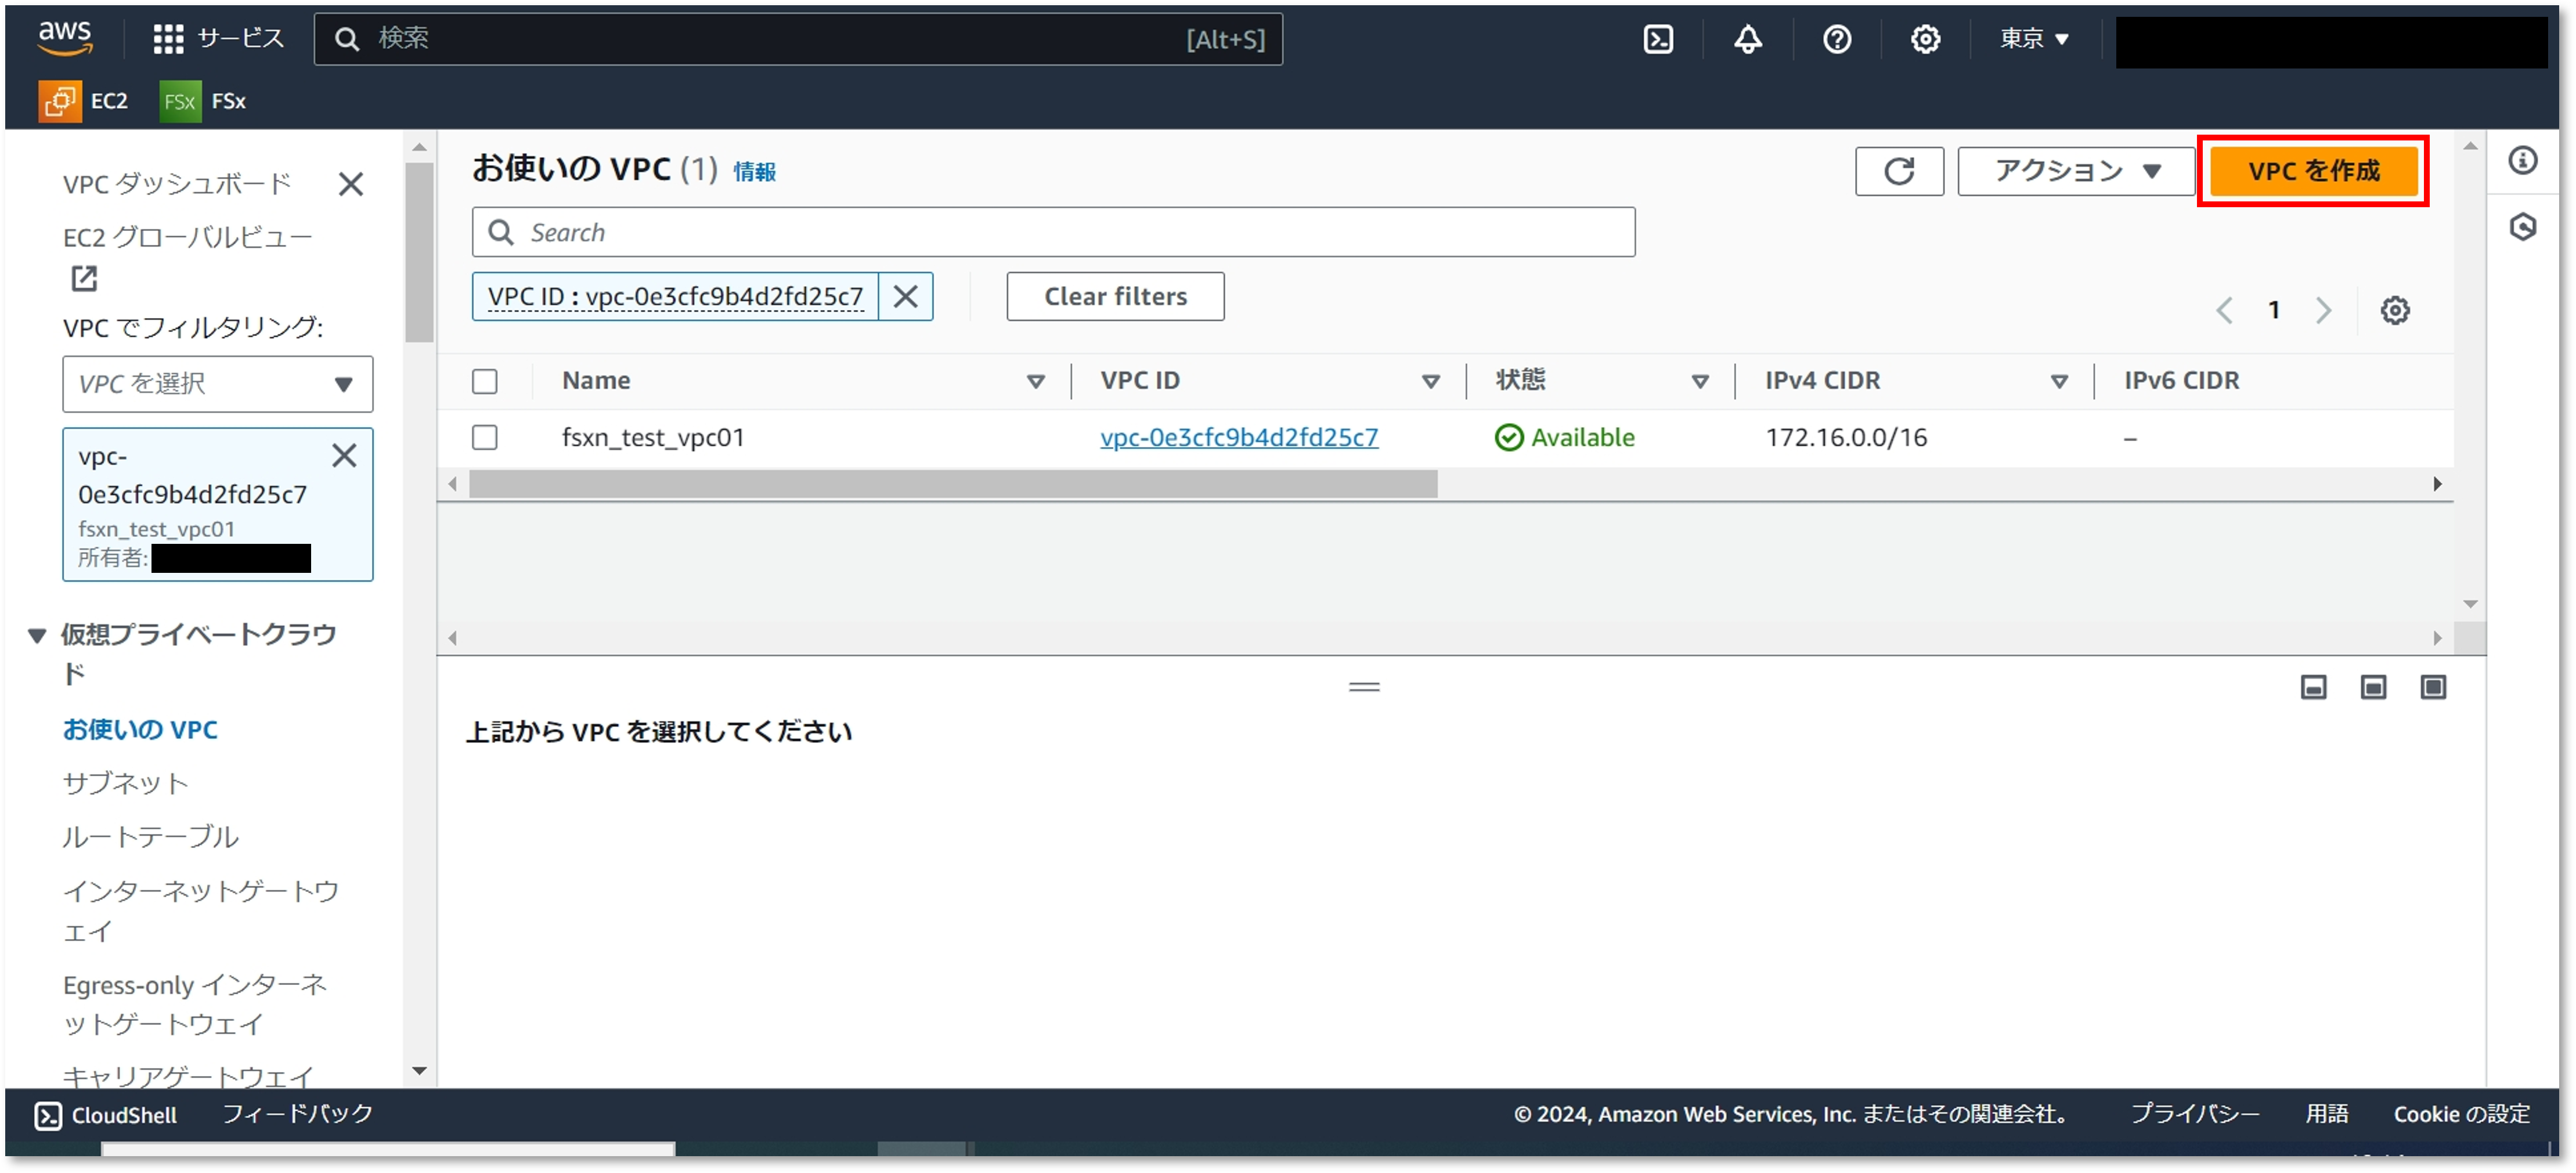Screen dimensions: 2576x1173
Task: Open 用語 footer link
Action: click(2326, 1114)
